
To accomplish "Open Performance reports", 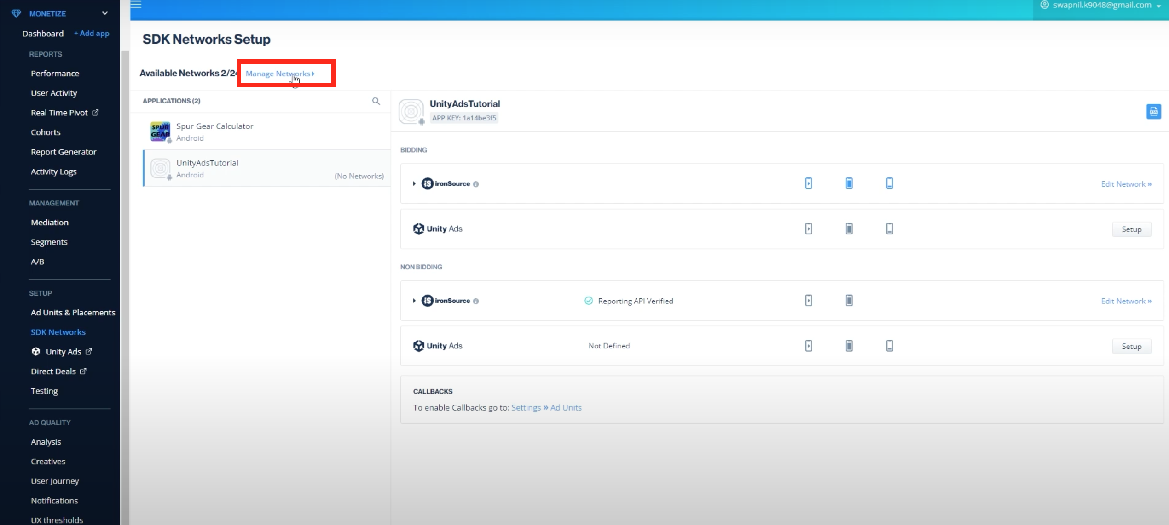I will [x=55, y=74].
